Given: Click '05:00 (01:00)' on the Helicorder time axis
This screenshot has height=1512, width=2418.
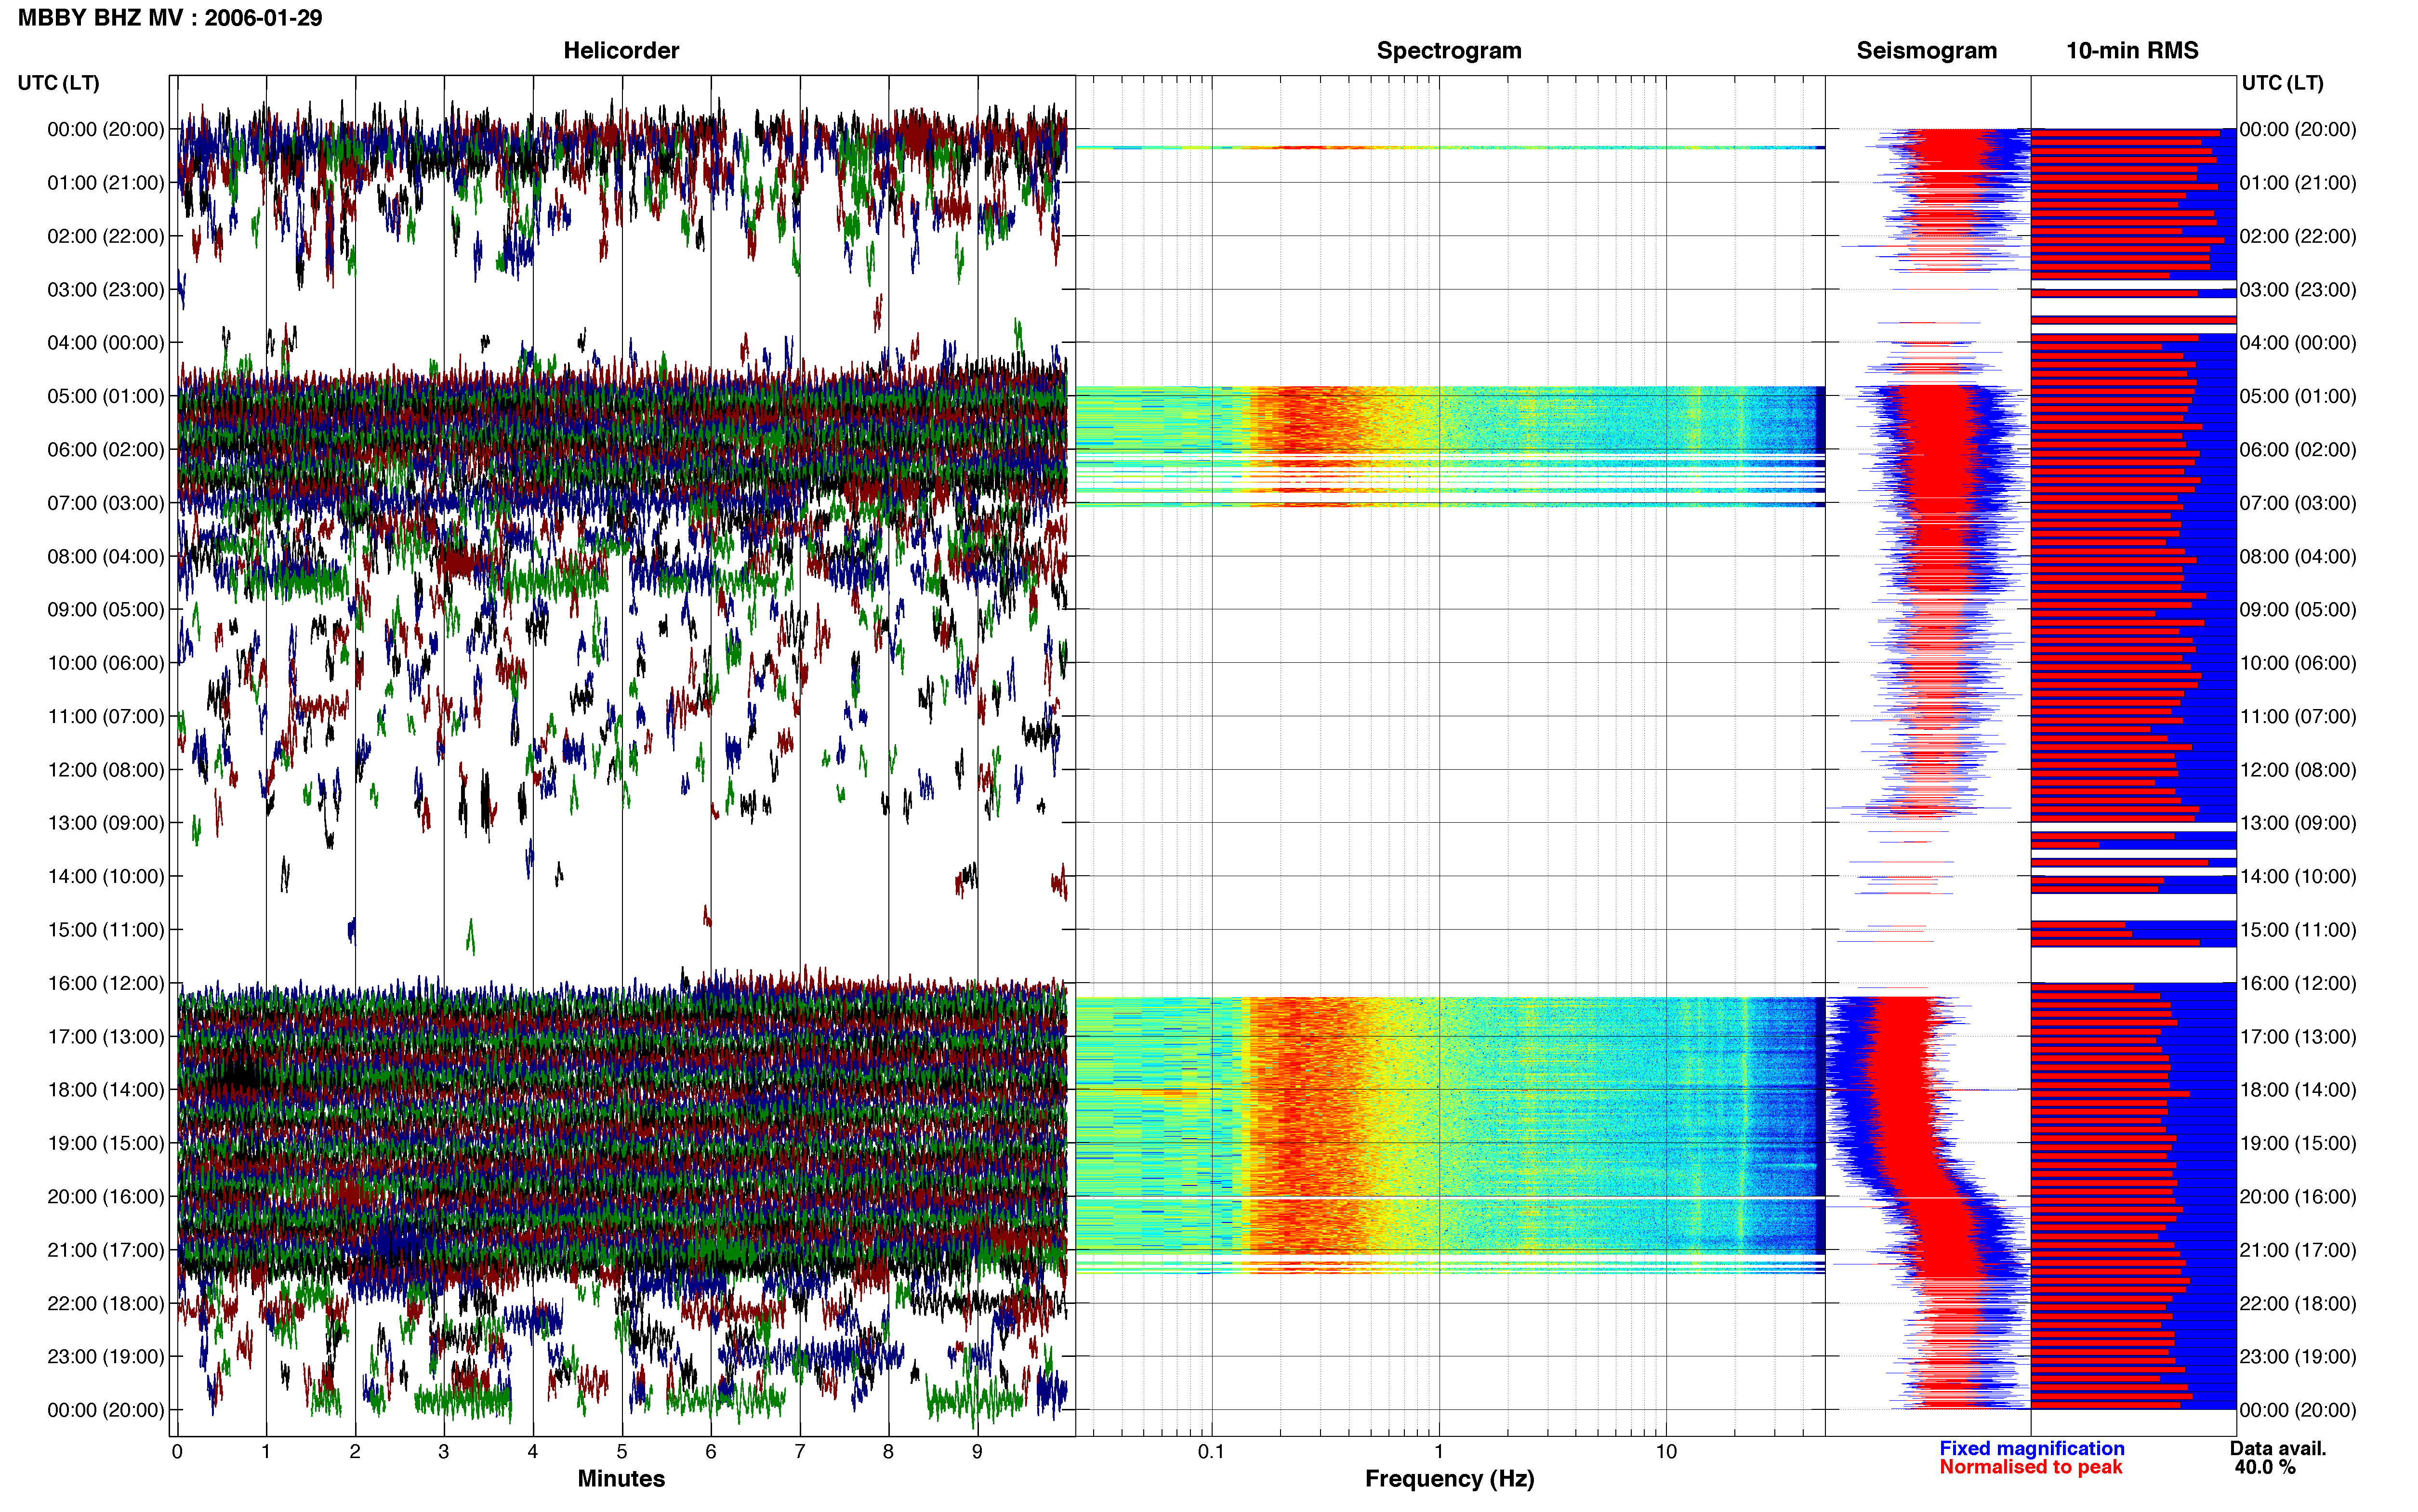Looking at the screenshot, I should click(106, 396).
